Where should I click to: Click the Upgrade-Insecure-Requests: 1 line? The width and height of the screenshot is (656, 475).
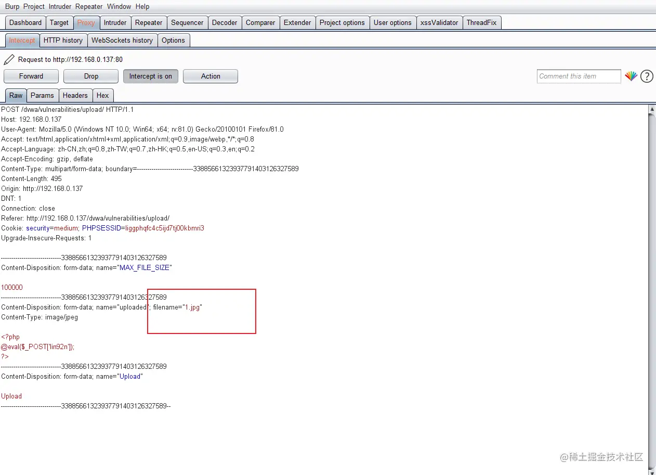coord(46,238)
